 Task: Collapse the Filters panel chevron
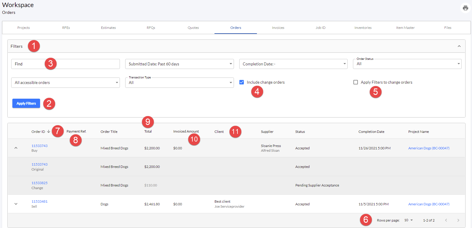pyautogui.click(x=459, y=46)
